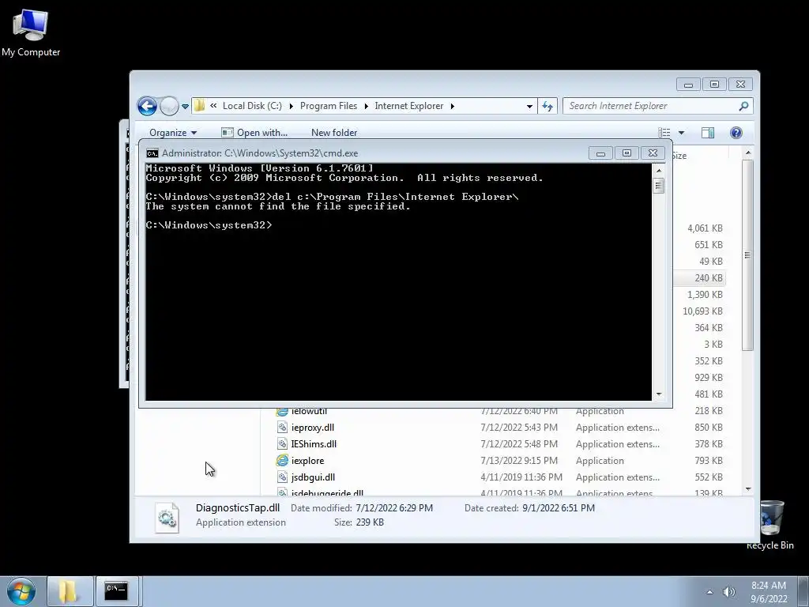
Task: Open the Recycle Bin on desktop
Action: pos(769,525)
